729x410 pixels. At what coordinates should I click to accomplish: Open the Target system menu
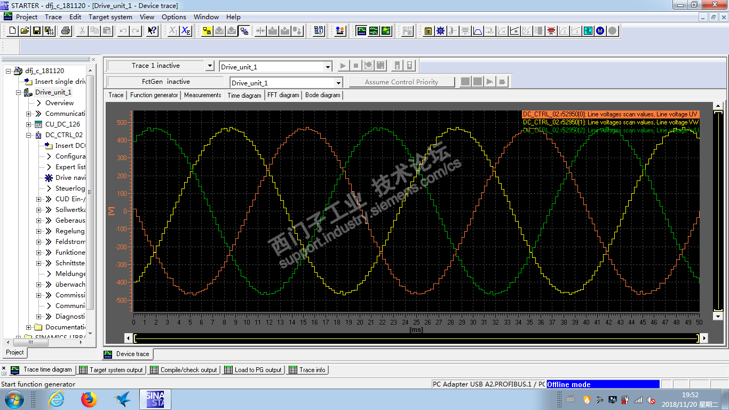click(x=110, y=17)
